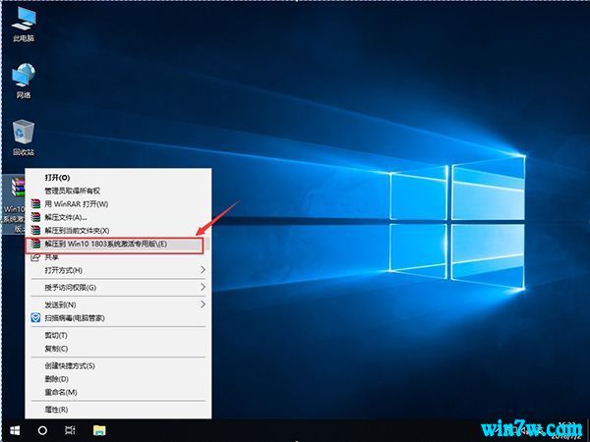
Task: Select the This PC desktop icon
Action: click(x=24, y=25)
